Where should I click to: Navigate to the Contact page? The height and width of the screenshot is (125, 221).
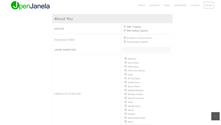pos(195,5)
